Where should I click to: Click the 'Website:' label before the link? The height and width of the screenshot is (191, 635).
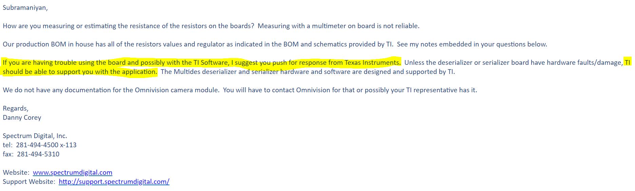click(x=16, y=172)
